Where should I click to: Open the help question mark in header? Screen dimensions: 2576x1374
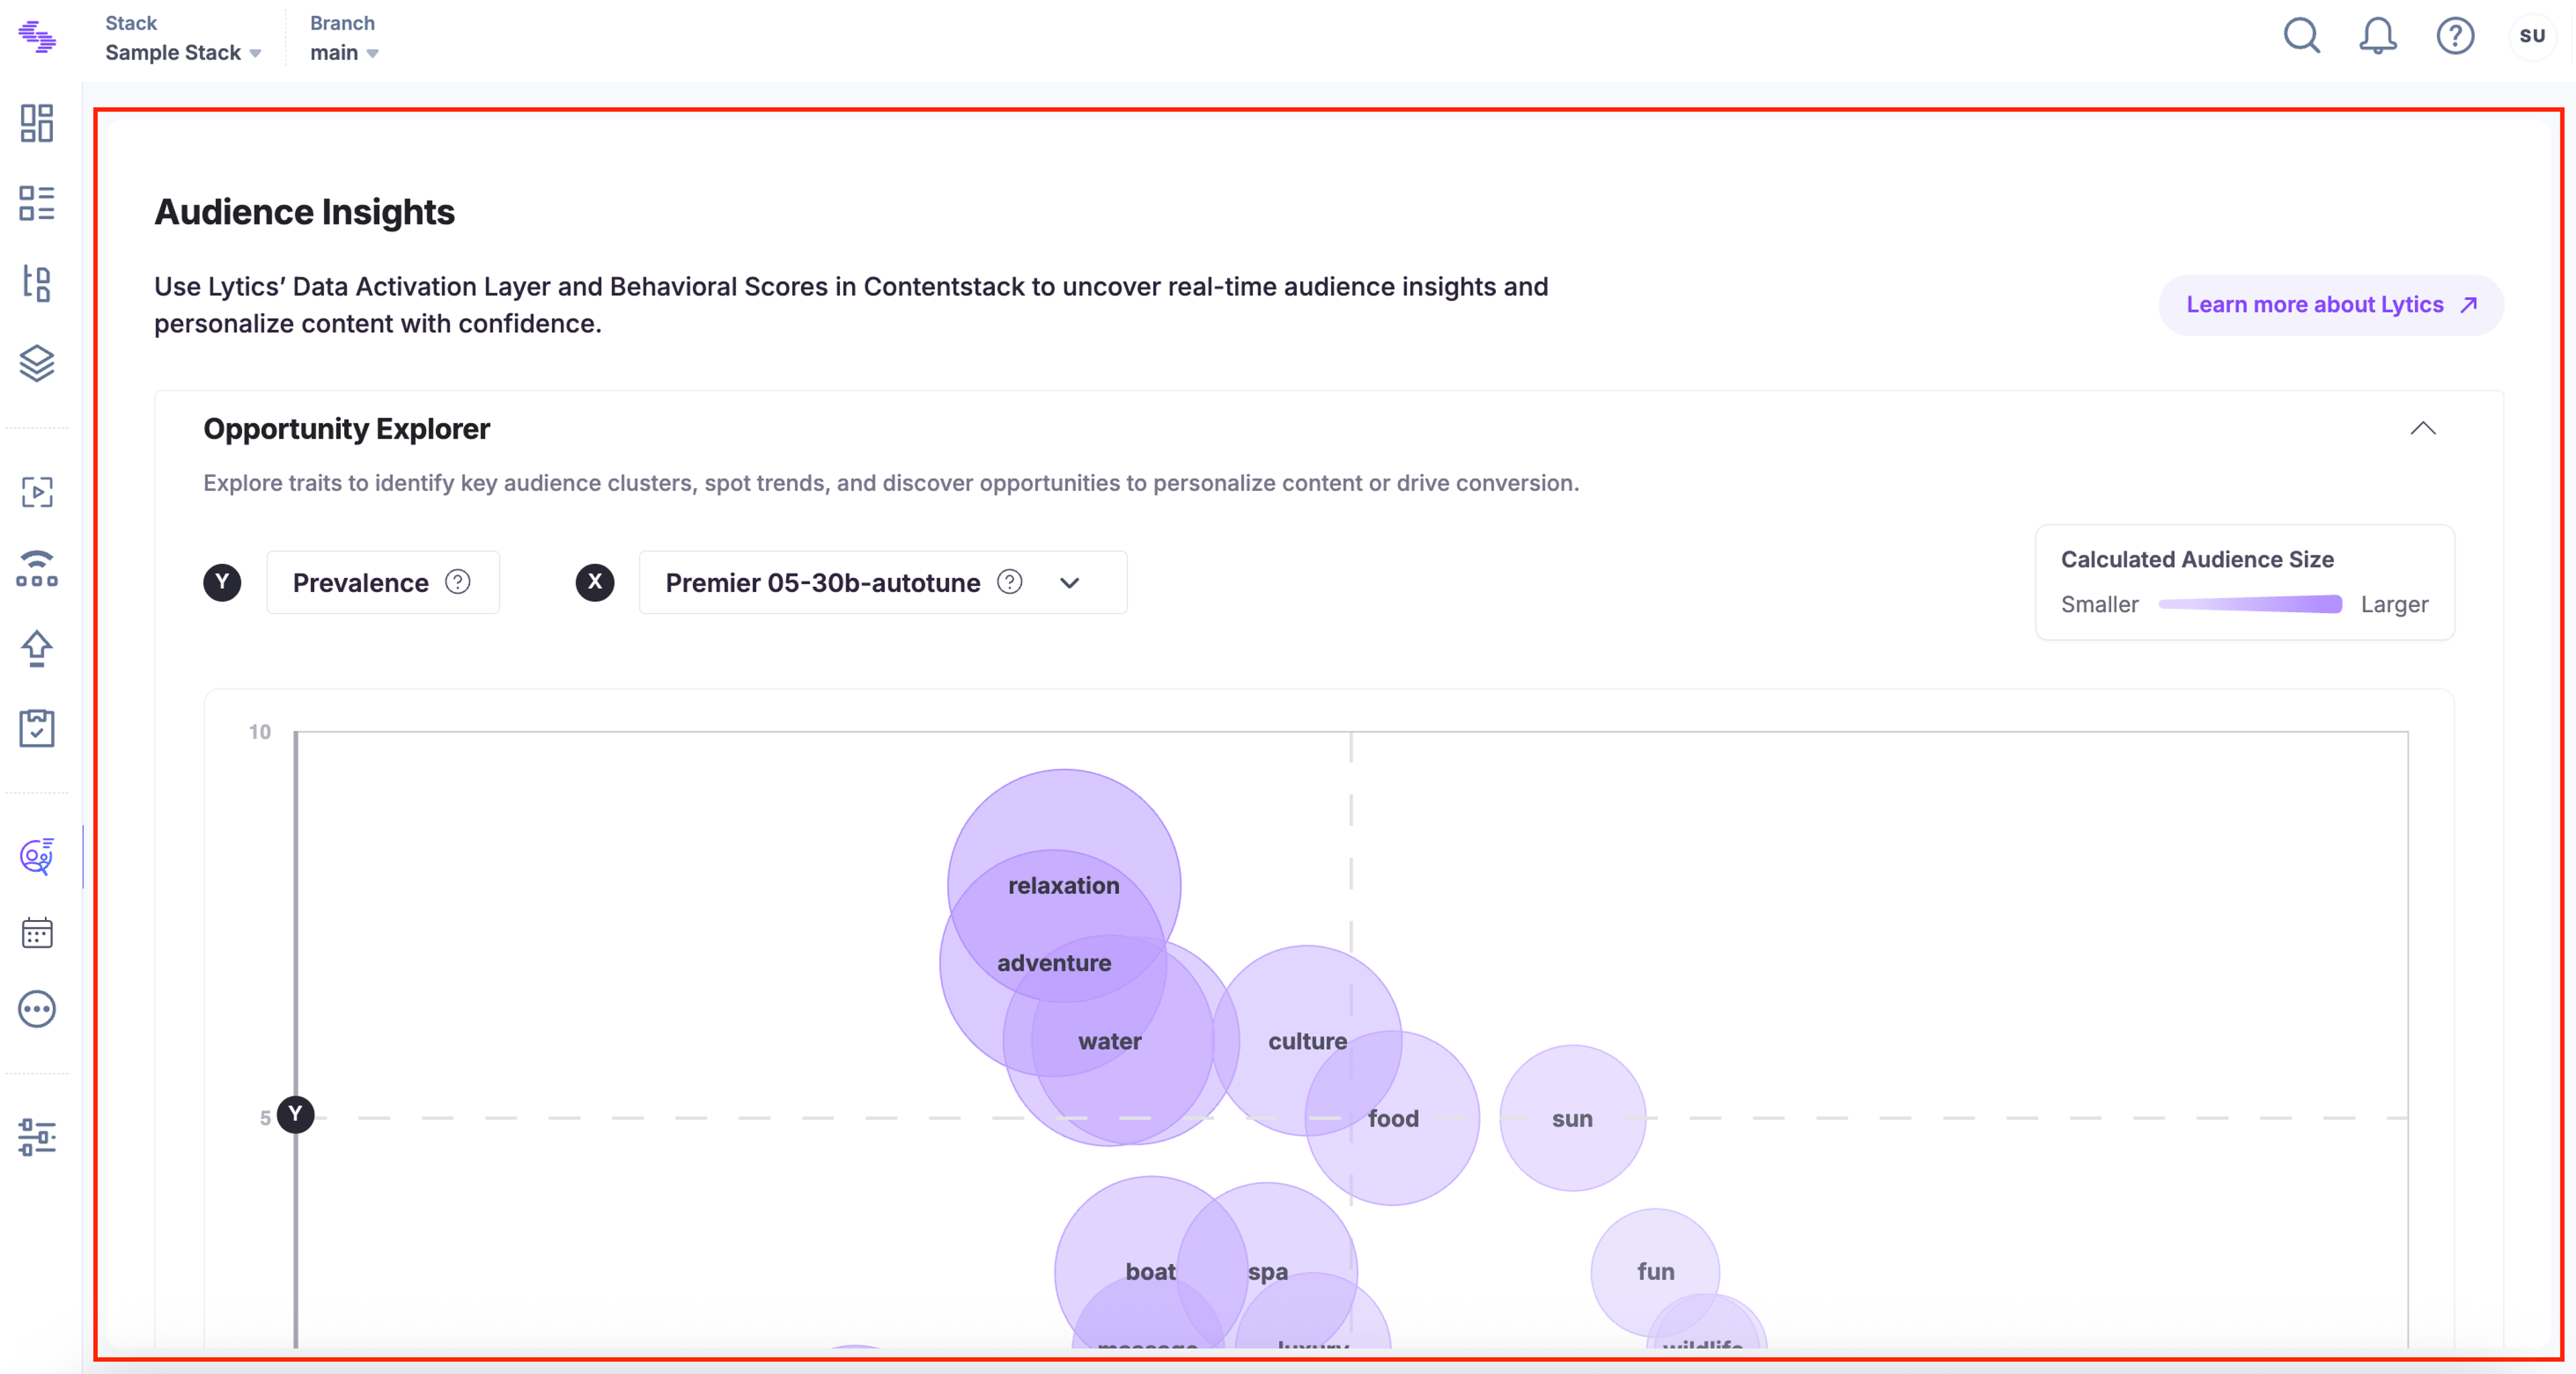point(2455,36)
